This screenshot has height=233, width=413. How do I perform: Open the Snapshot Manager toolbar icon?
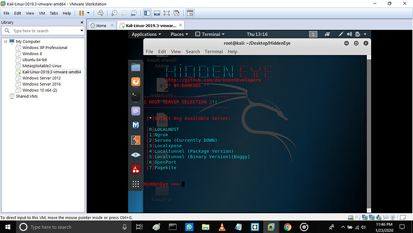[134, 13]
